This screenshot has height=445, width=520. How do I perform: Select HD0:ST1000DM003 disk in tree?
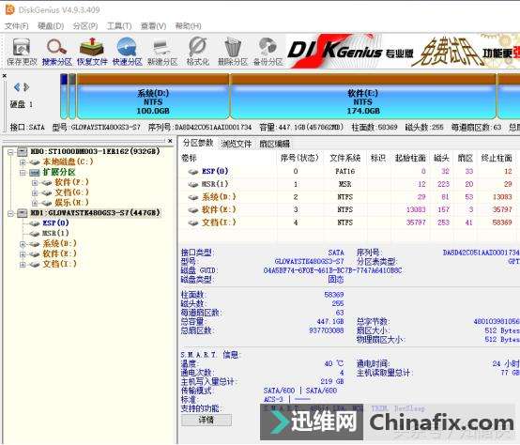pos(95,151)
